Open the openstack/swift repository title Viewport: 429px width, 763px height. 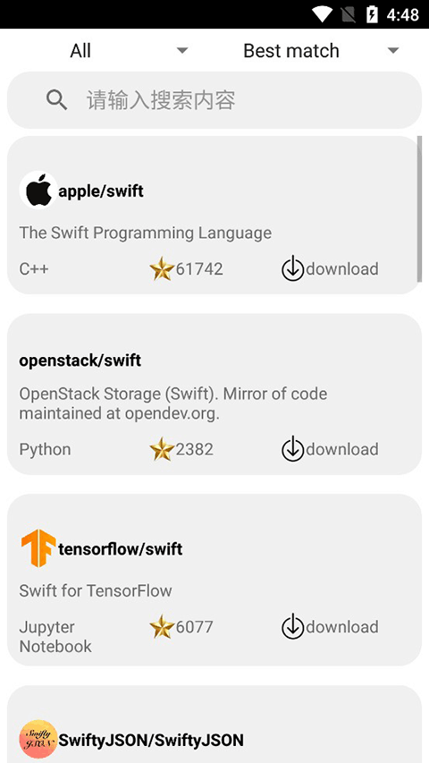(x=80, y=360)
